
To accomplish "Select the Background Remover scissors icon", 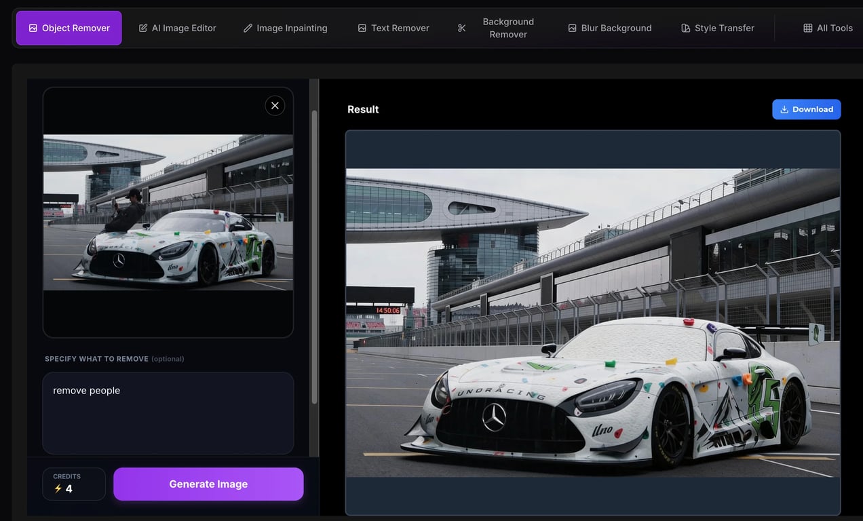I will point(462,28).
